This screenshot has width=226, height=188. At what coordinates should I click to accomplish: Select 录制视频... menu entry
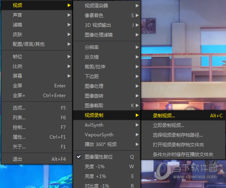coord(183,115)
